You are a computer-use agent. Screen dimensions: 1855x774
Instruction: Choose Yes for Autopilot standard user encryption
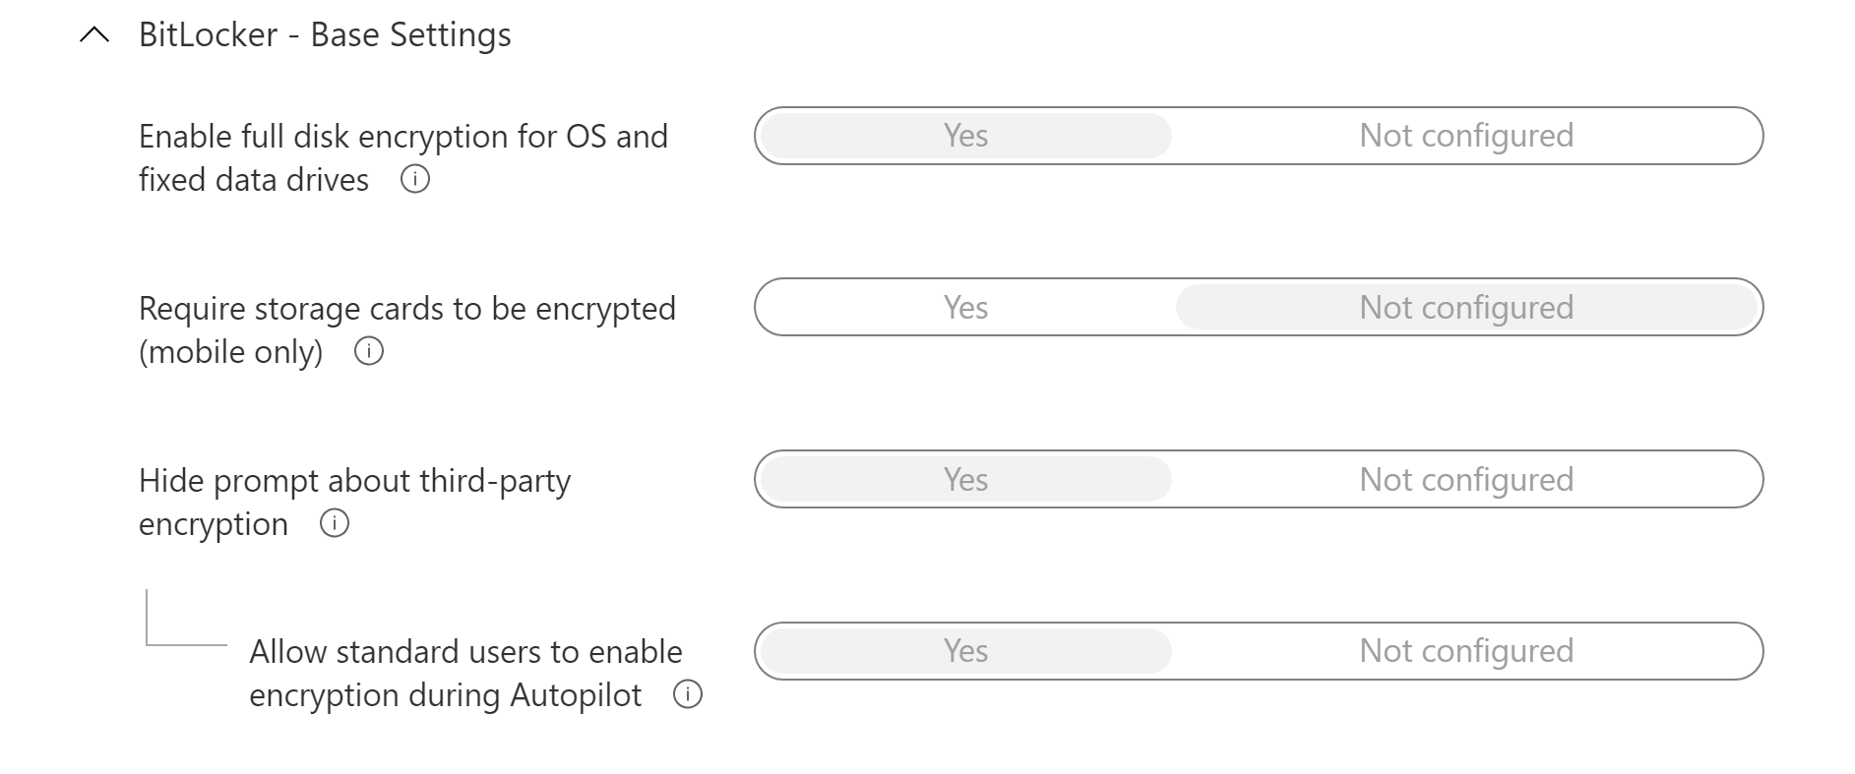pos(964,651)
